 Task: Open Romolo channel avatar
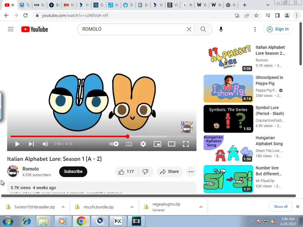coord(13,171)
